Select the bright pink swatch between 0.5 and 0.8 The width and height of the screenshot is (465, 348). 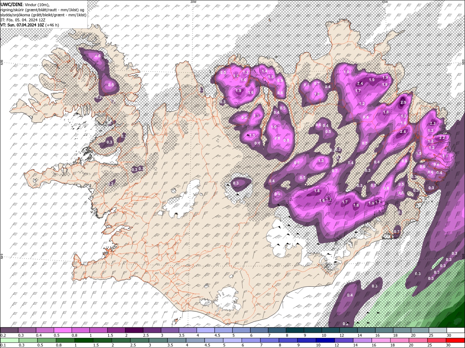(63, 330)
